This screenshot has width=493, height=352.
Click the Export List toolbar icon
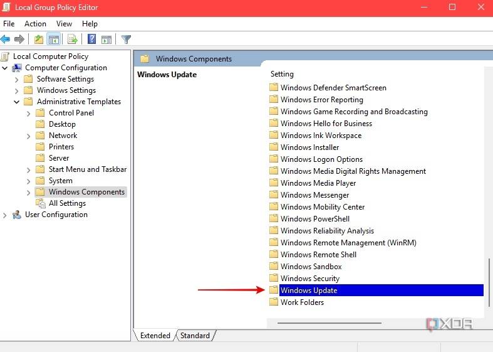72,40
